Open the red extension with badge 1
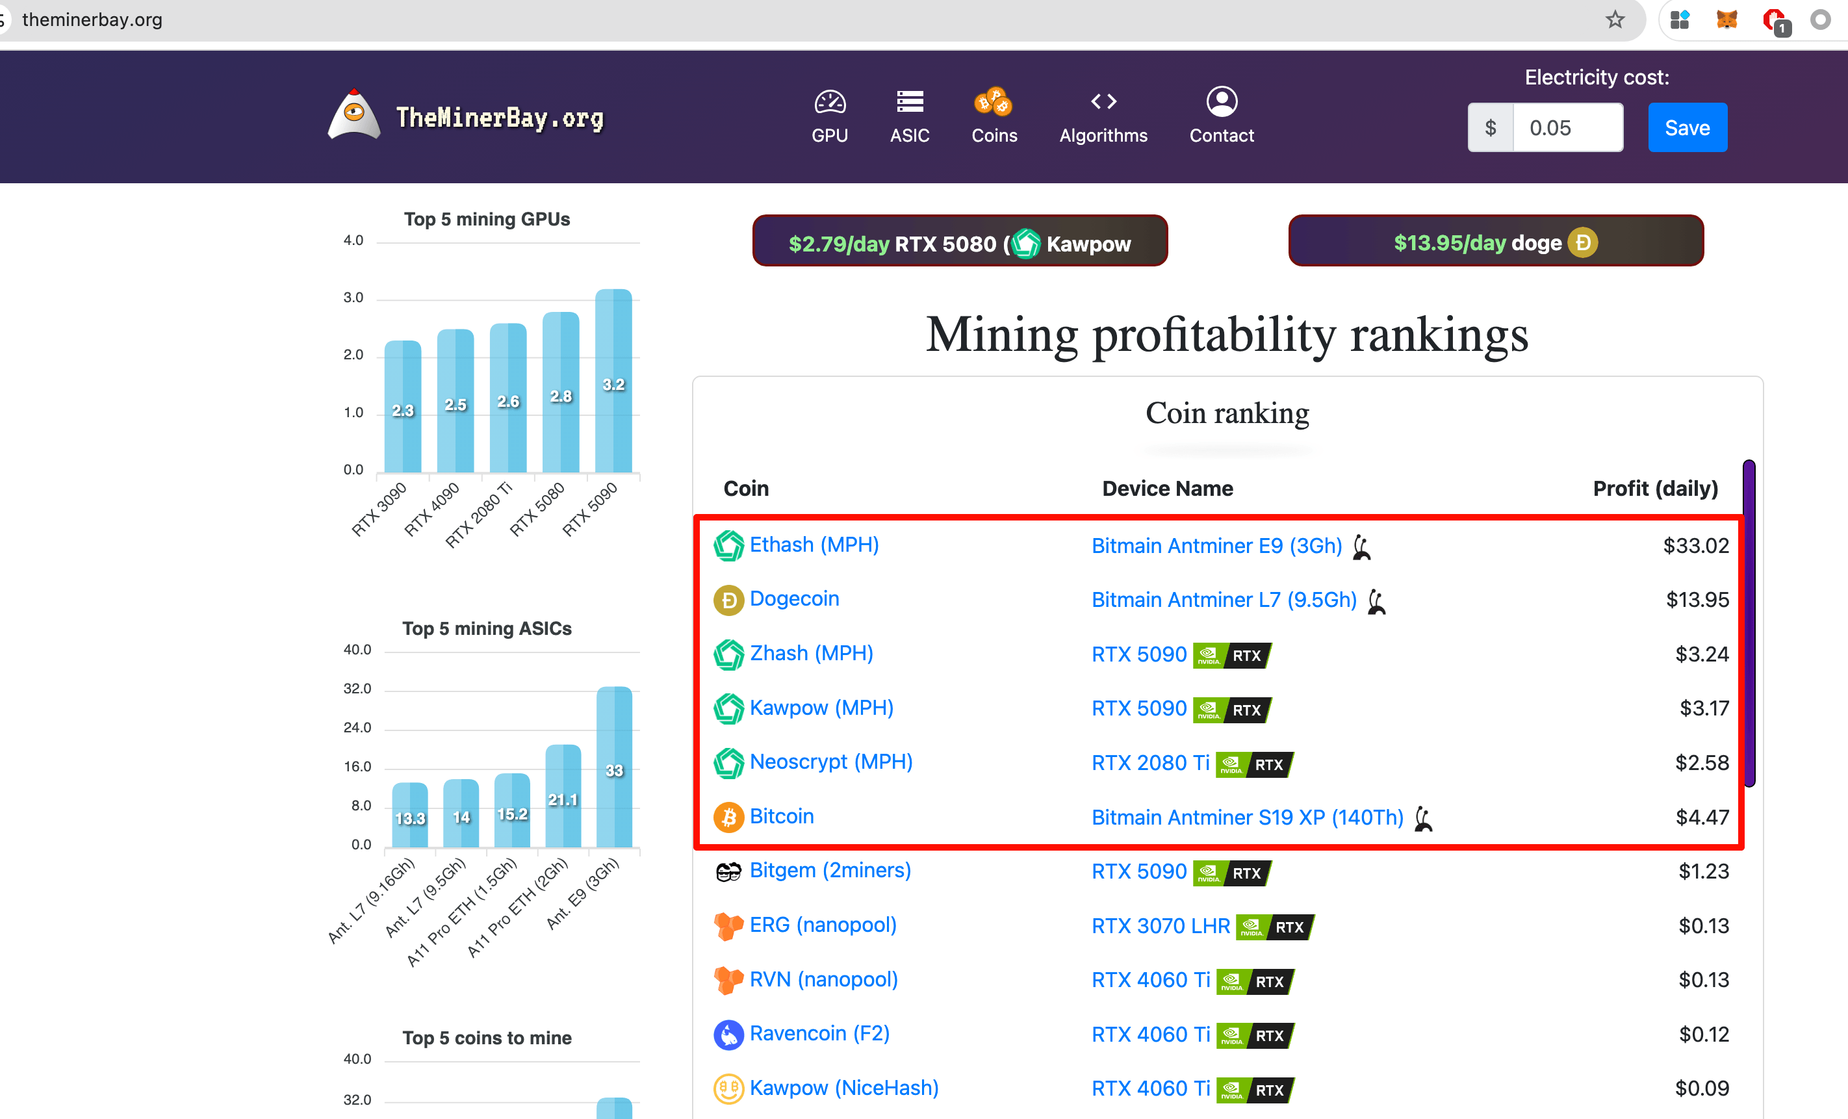The width and height of the screenshot is (1848, 1119). [1775, 21]
